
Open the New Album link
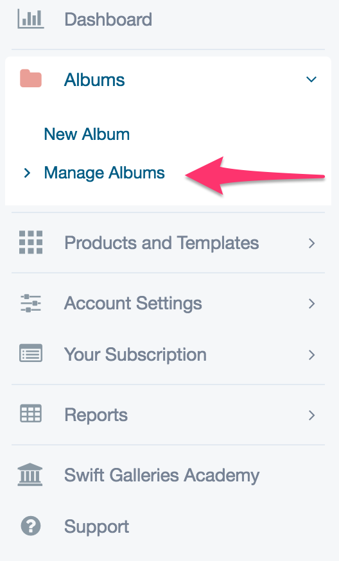click(87, 135)
